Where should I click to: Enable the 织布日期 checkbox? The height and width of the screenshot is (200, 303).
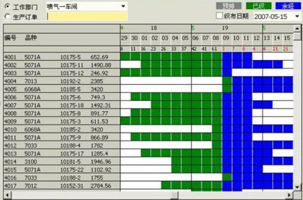coord(219,16)
